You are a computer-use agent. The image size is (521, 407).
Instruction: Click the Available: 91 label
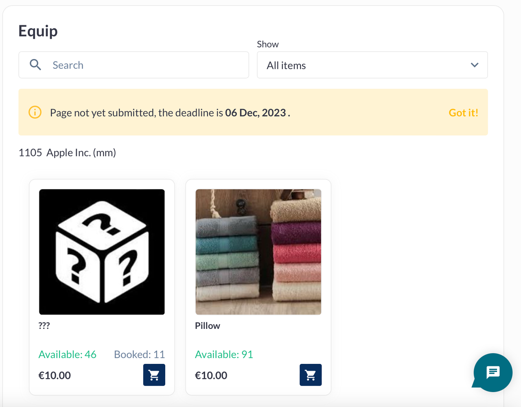click(224, 354)
